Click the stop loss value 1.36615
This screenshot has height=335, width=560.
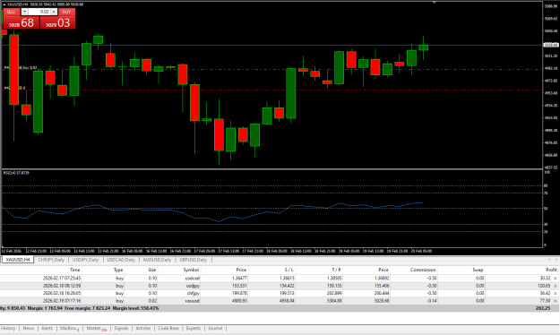(x=287, y=279)
